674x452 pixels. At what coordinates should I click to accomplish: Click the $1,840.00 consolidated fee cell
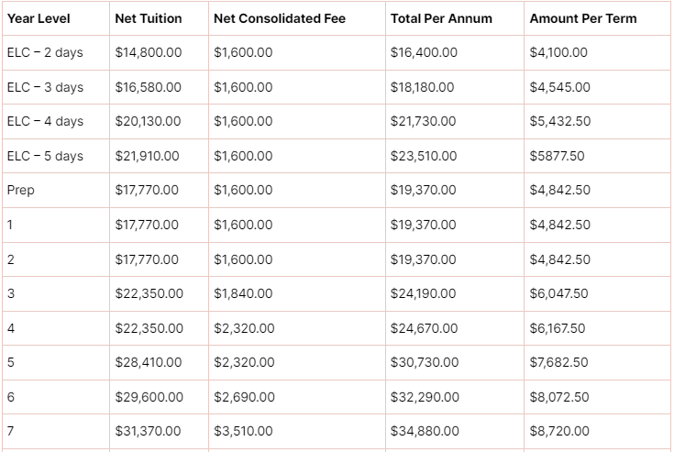(243, 293)
